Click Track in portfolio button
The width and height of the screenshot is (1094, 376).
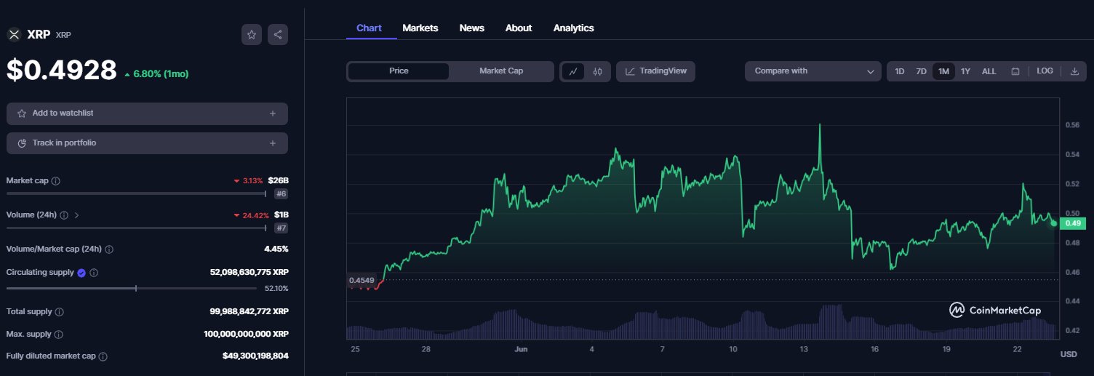pos(147,143)
